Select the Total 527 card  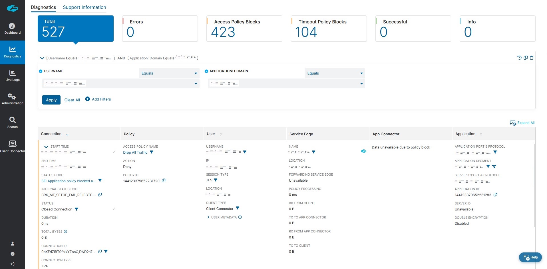point(76,29)
